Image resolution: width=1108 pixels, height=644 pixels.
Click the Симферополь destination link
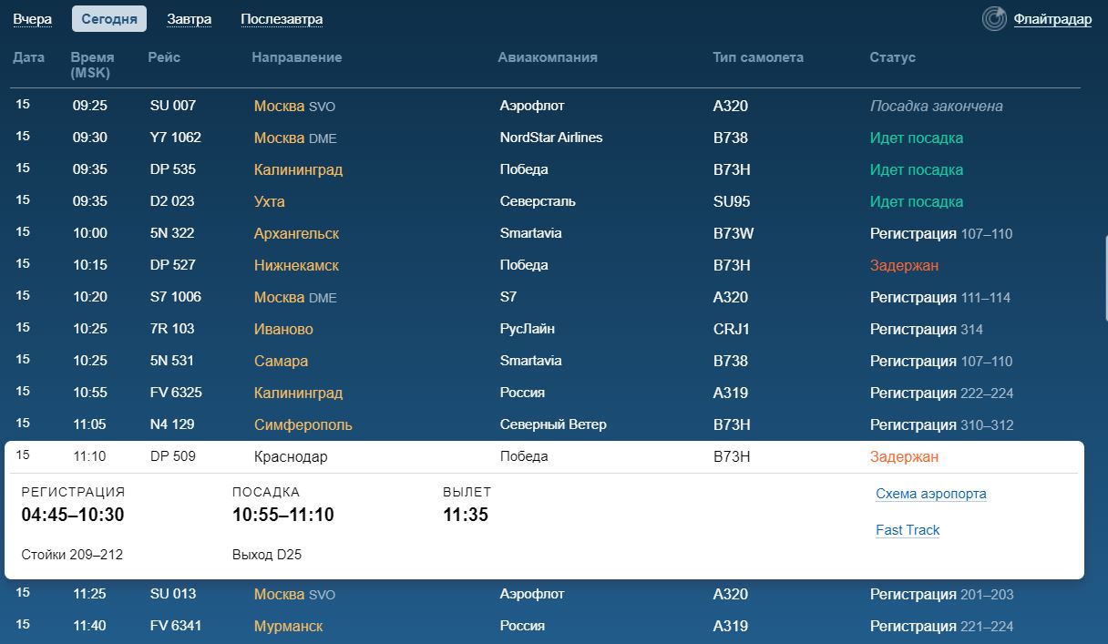coord(303,424)
